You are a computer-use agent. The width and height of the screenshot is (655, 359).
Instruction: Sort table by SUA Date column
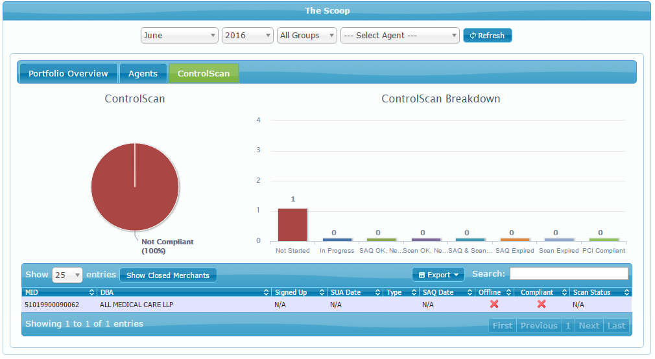[x=355, y=292]
